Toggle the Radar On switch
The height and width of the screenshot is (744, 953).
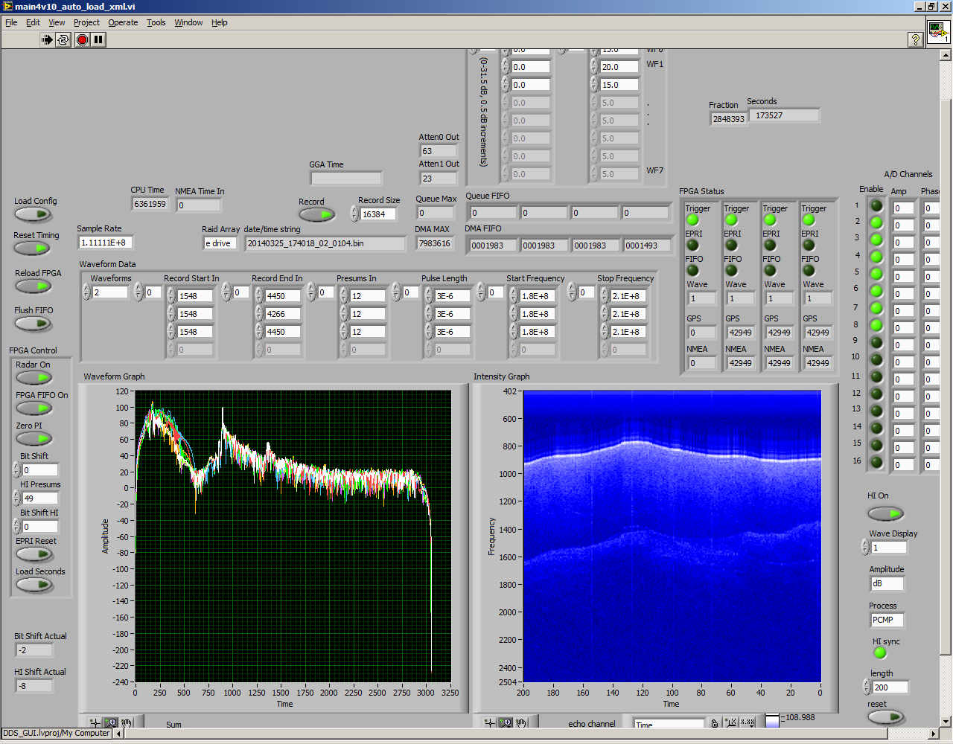coord(34,378)
